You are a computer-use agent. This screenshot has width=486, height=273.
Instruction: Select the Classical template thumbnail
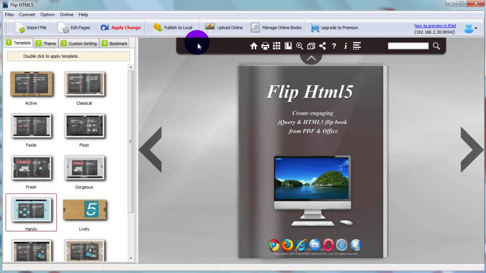(84, 84)
